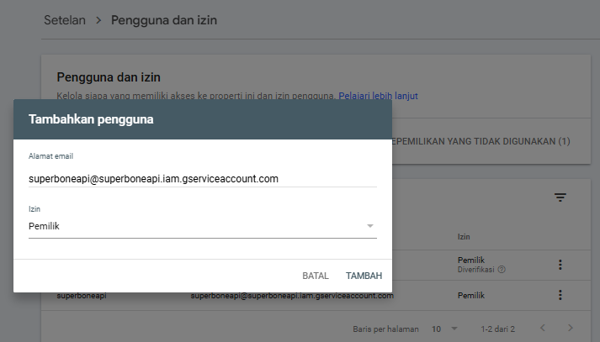Open the Izin permission dropdown showing Pemilik
This screenshot has height=342, width=600.
203,226
